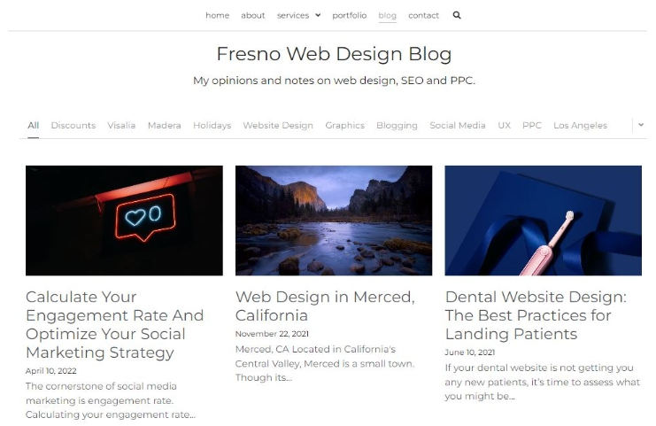Show Website Design category posts

point(278,126)
